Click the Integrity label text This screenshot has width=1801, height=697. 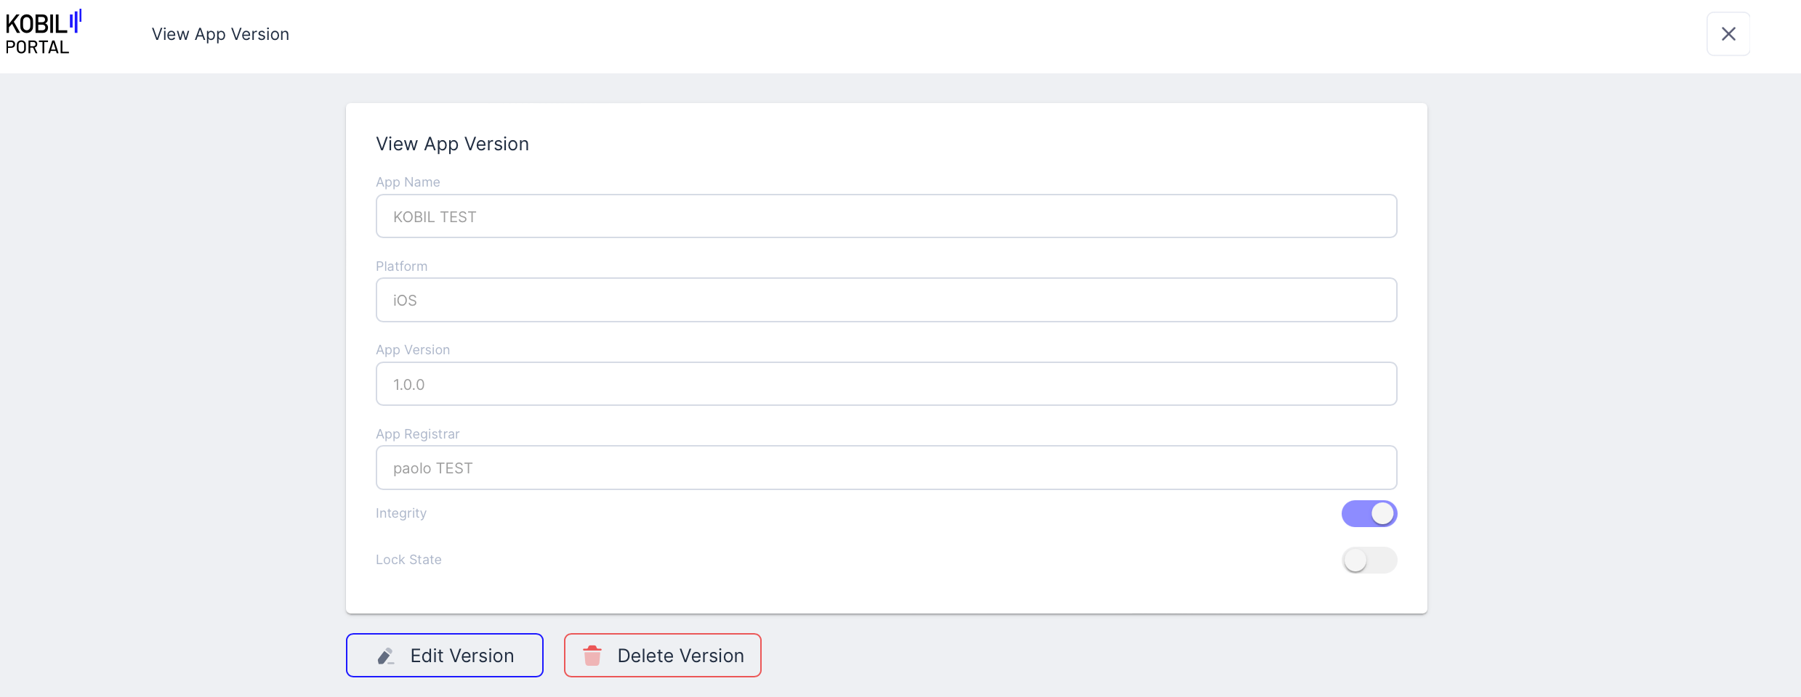pos(400,513)
